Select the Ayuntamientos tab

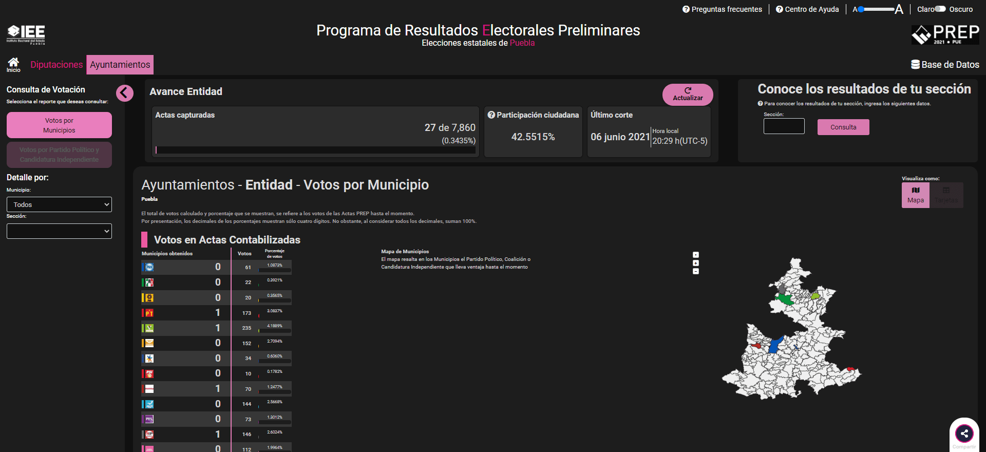point(120,65)
